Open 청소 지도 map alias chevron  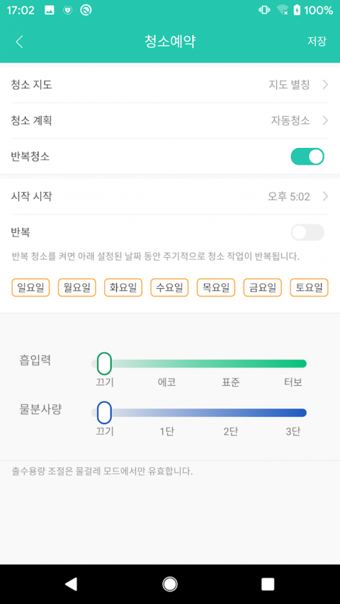pyautogui.click(x=325, y=84)
